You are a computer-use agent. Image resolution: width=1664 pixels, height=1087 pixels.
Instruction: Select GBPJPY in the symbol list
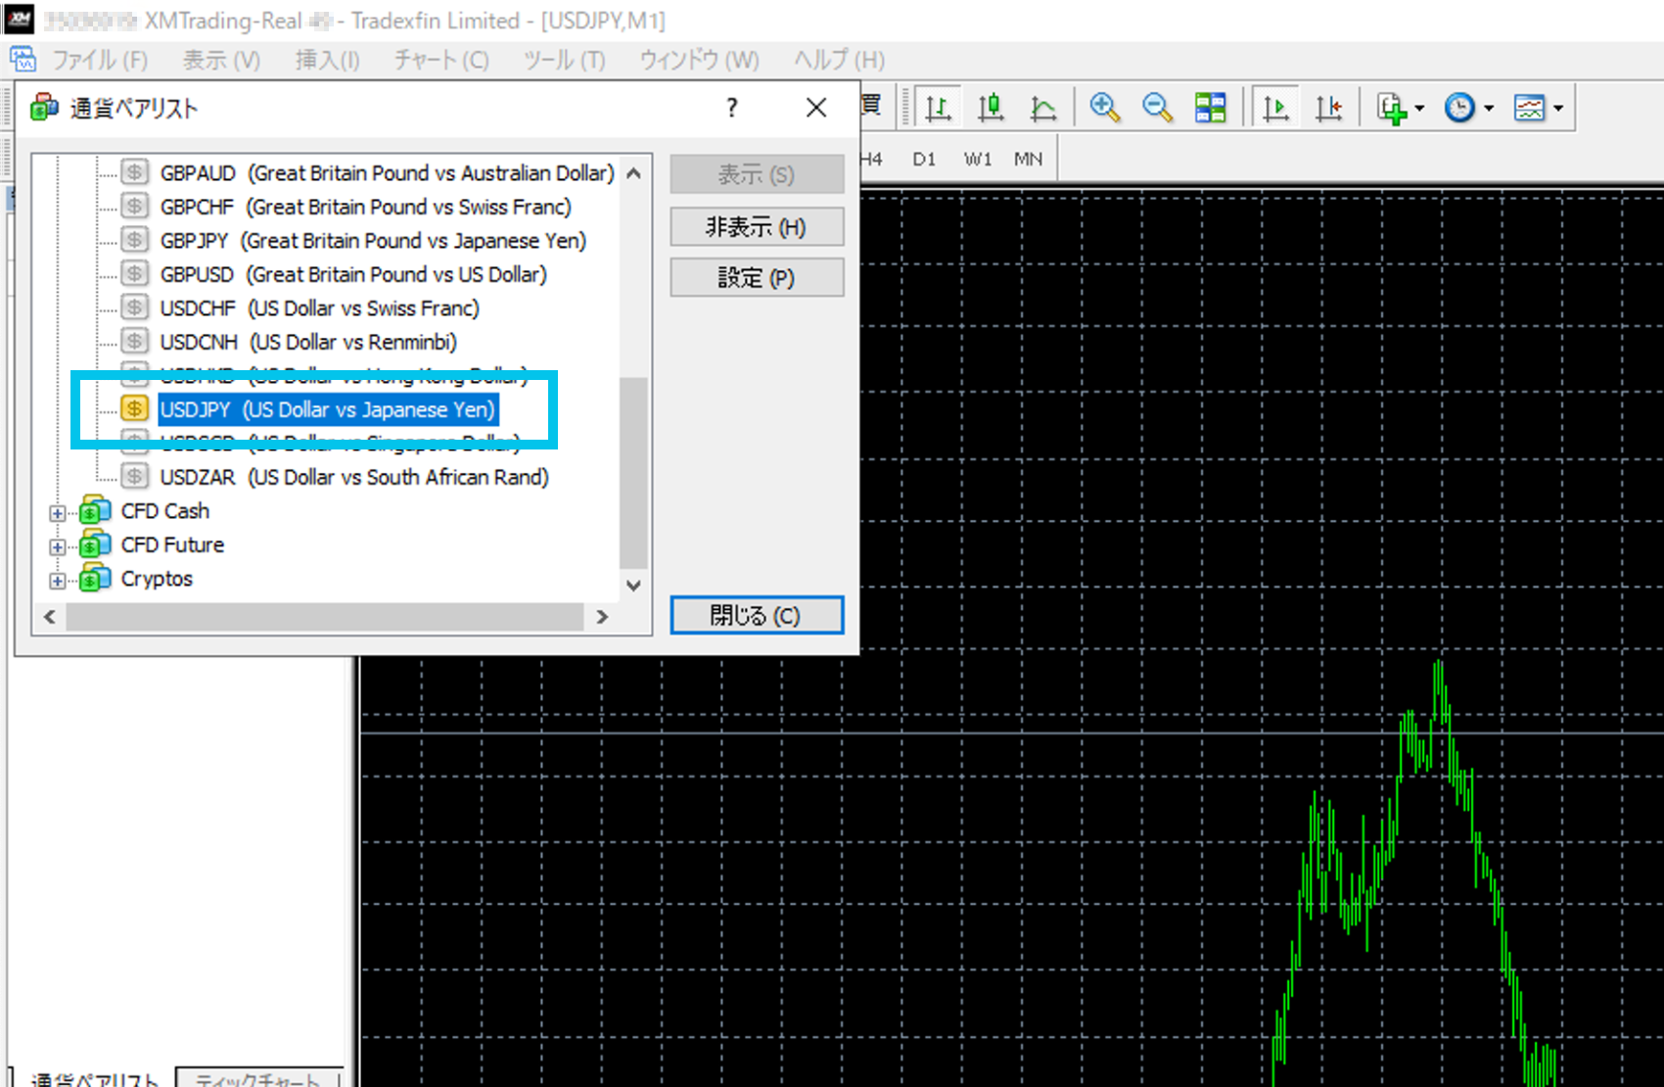point(194,241)
